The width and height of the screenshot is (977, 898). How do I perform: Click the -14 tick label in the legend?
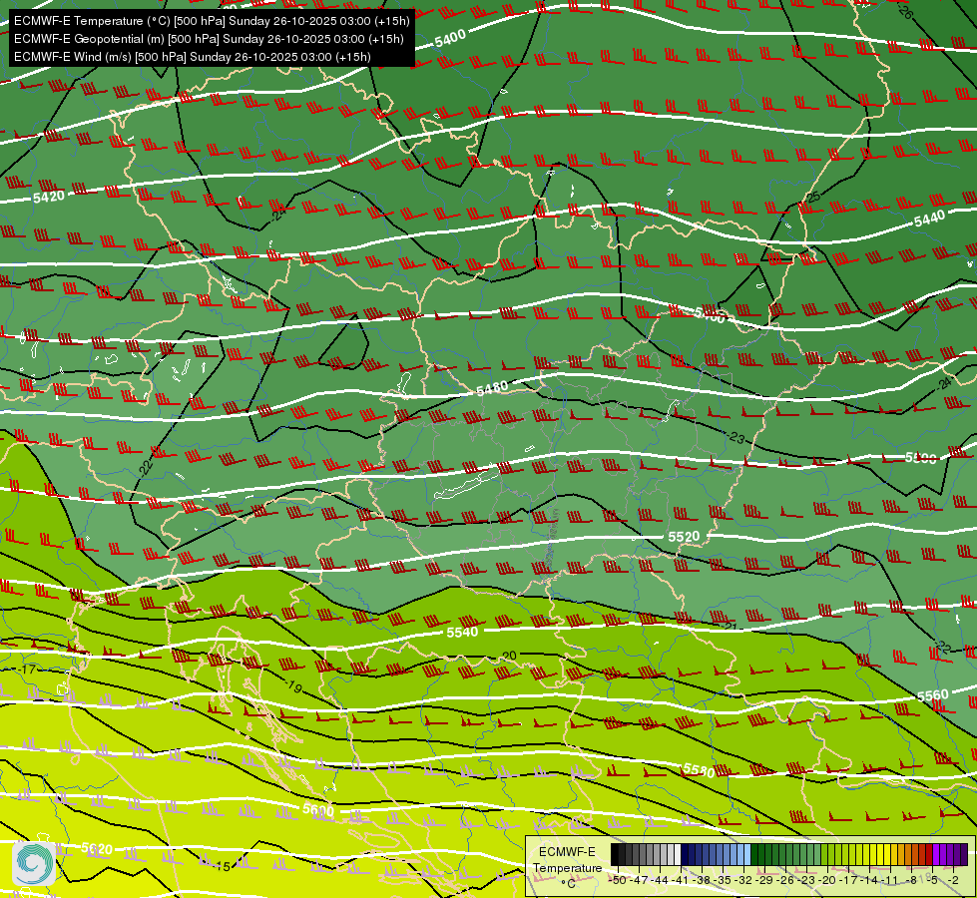(870, 880)
